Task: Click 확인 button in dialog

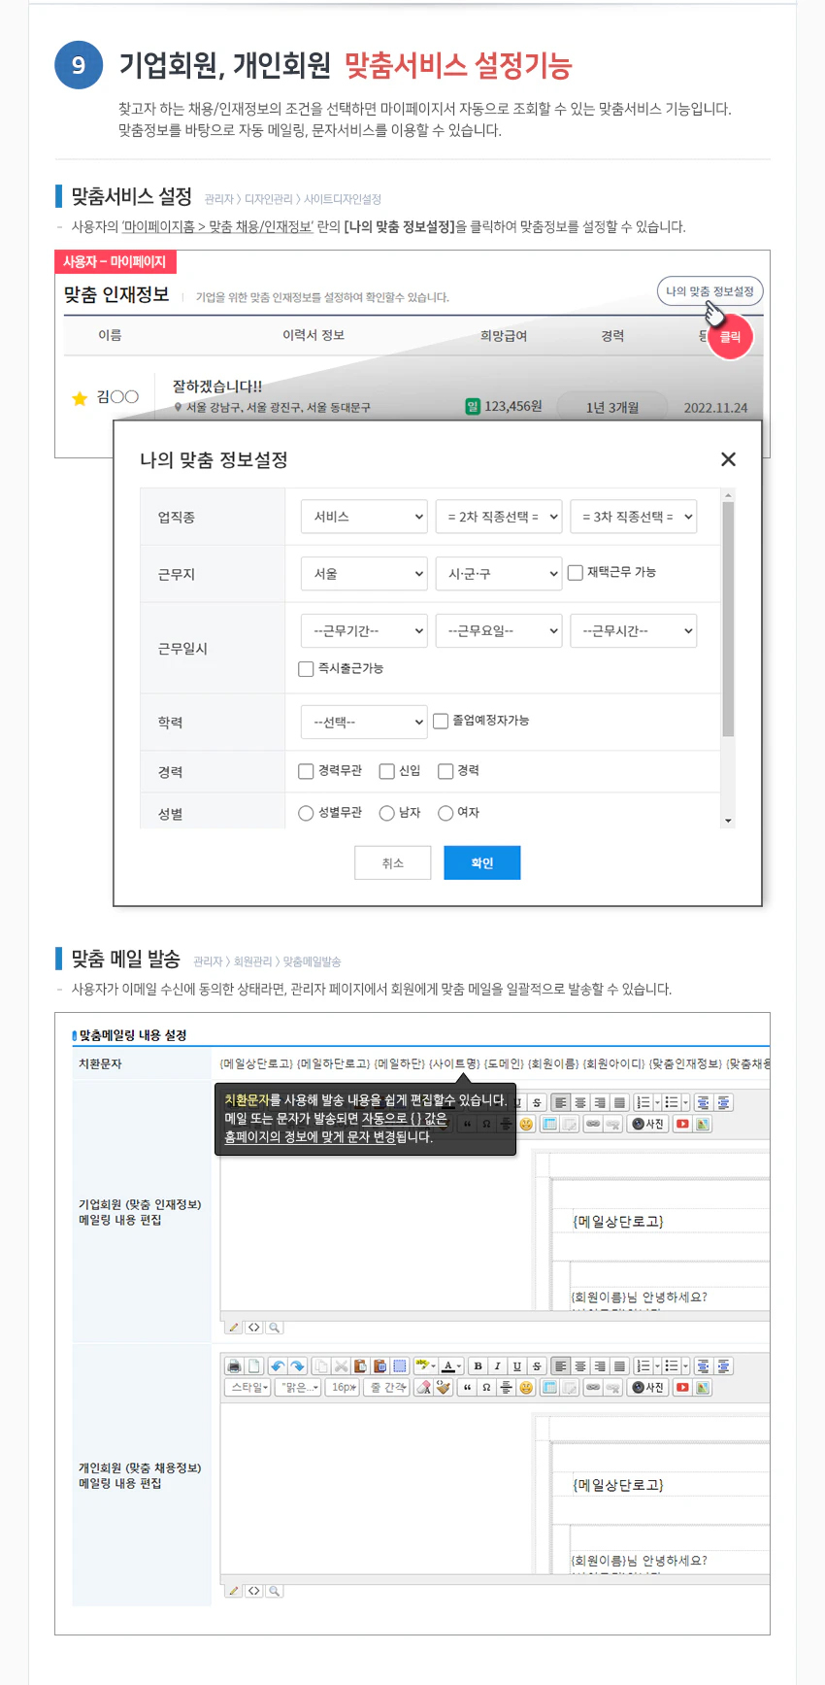Action: (482, 862)
